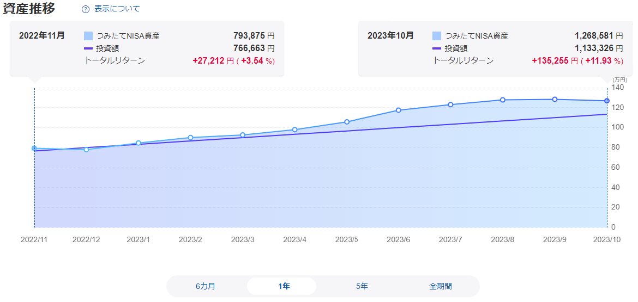638x302 pixels.
Task: Click the 2023/3 data point marker
Action: (243, 135)
